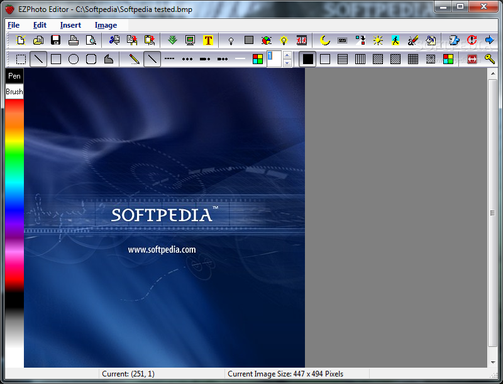The width and height of the screenshot is (503, 384).
Task: Select the ellipse shape tool
Action: pyautogui.click(x=74, y=59)
